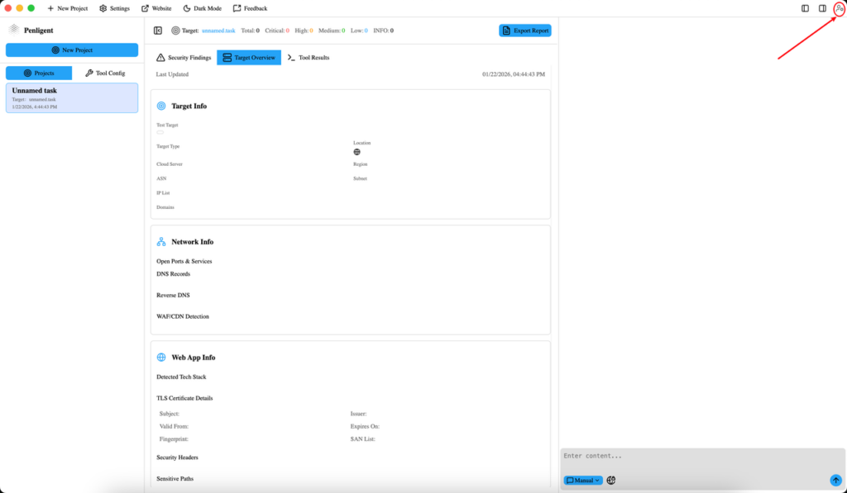Switch on Dark Mode
The height and width of the screenshot is (493, 847).
202,8
